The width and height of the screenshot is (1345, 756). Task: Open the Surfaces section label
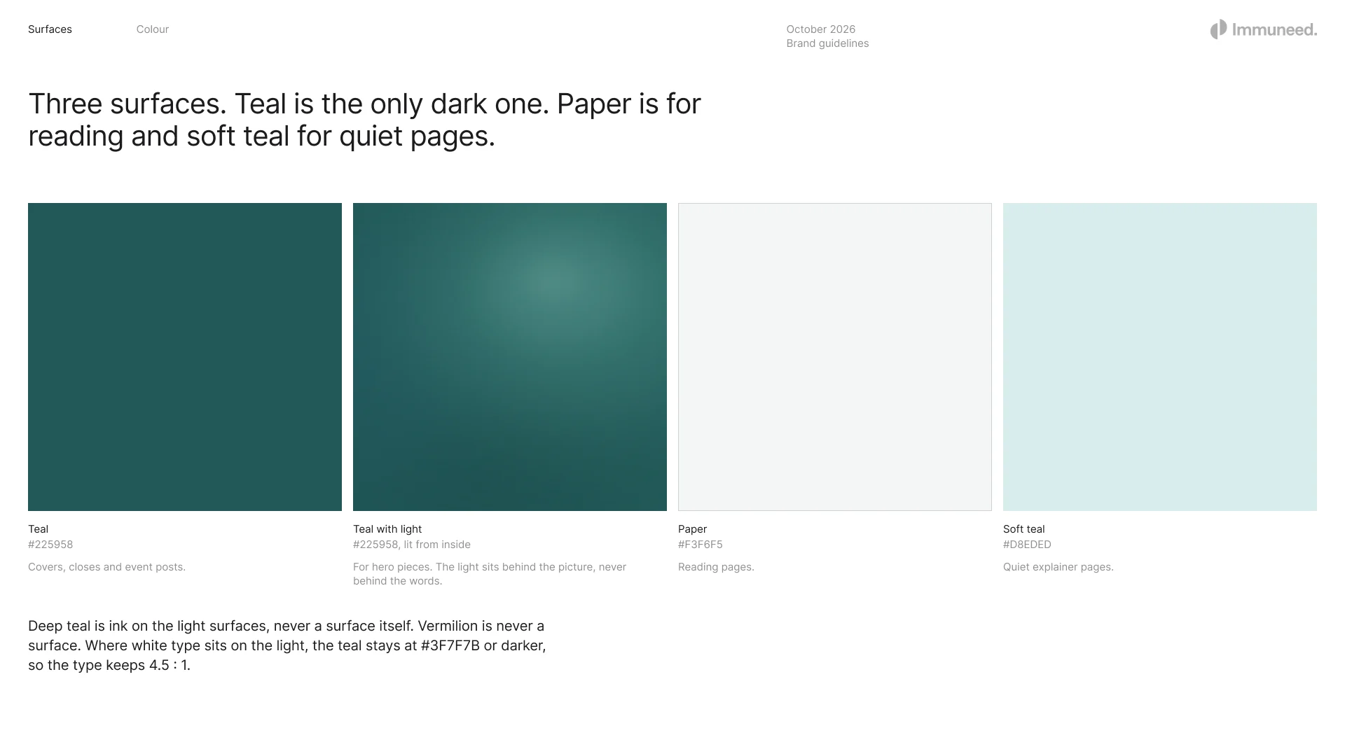[x=50, y=29]
